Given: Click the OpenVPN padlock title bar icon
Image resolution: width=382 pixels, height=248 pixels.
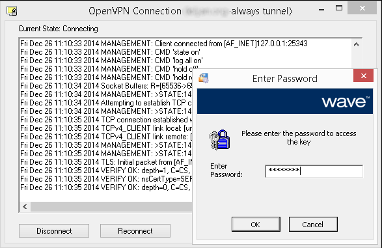Looking at the screenshot, I should pyautogui.click(x=12, y=11).
